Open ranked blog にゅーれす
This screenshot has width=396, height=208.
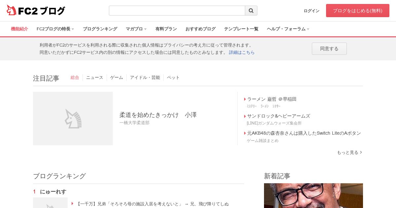53,191
